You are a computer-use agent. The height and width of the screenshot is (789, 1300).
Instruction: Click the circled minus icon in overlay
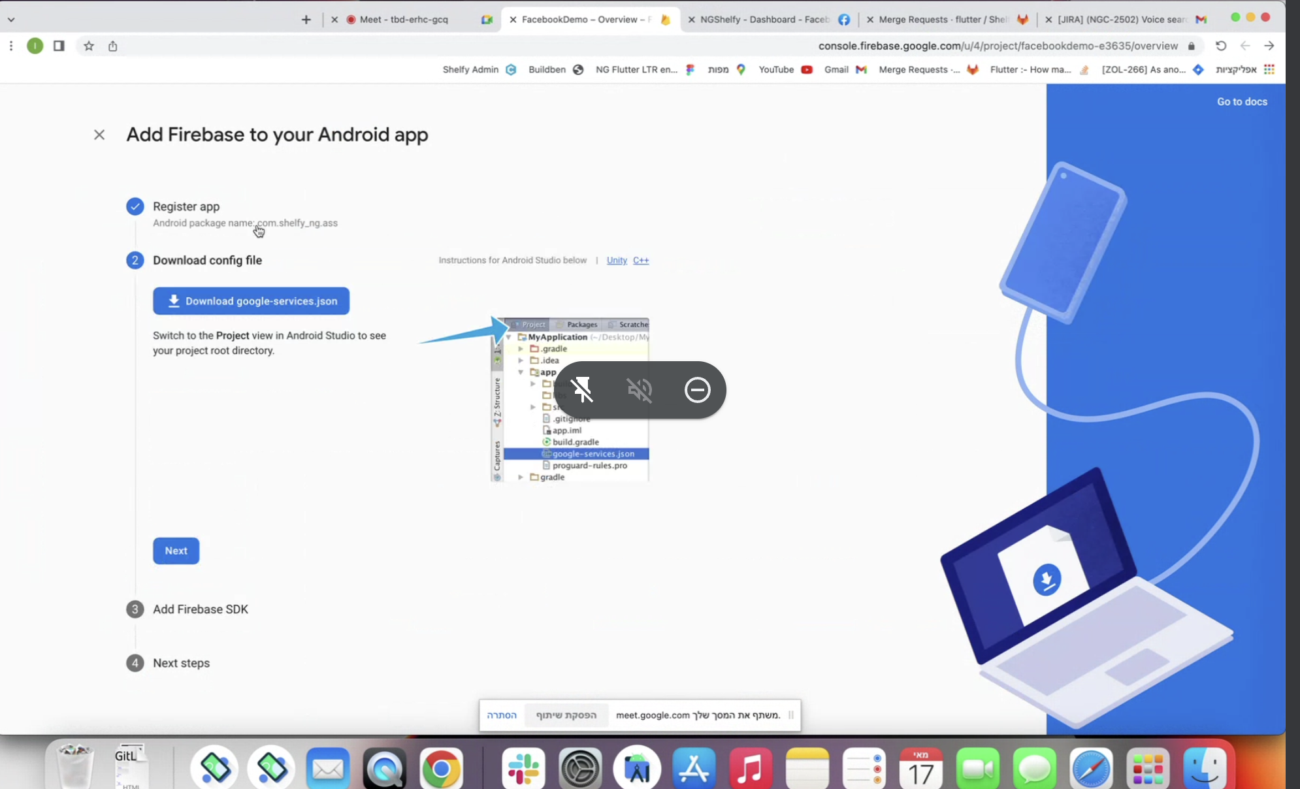point(697,390)
